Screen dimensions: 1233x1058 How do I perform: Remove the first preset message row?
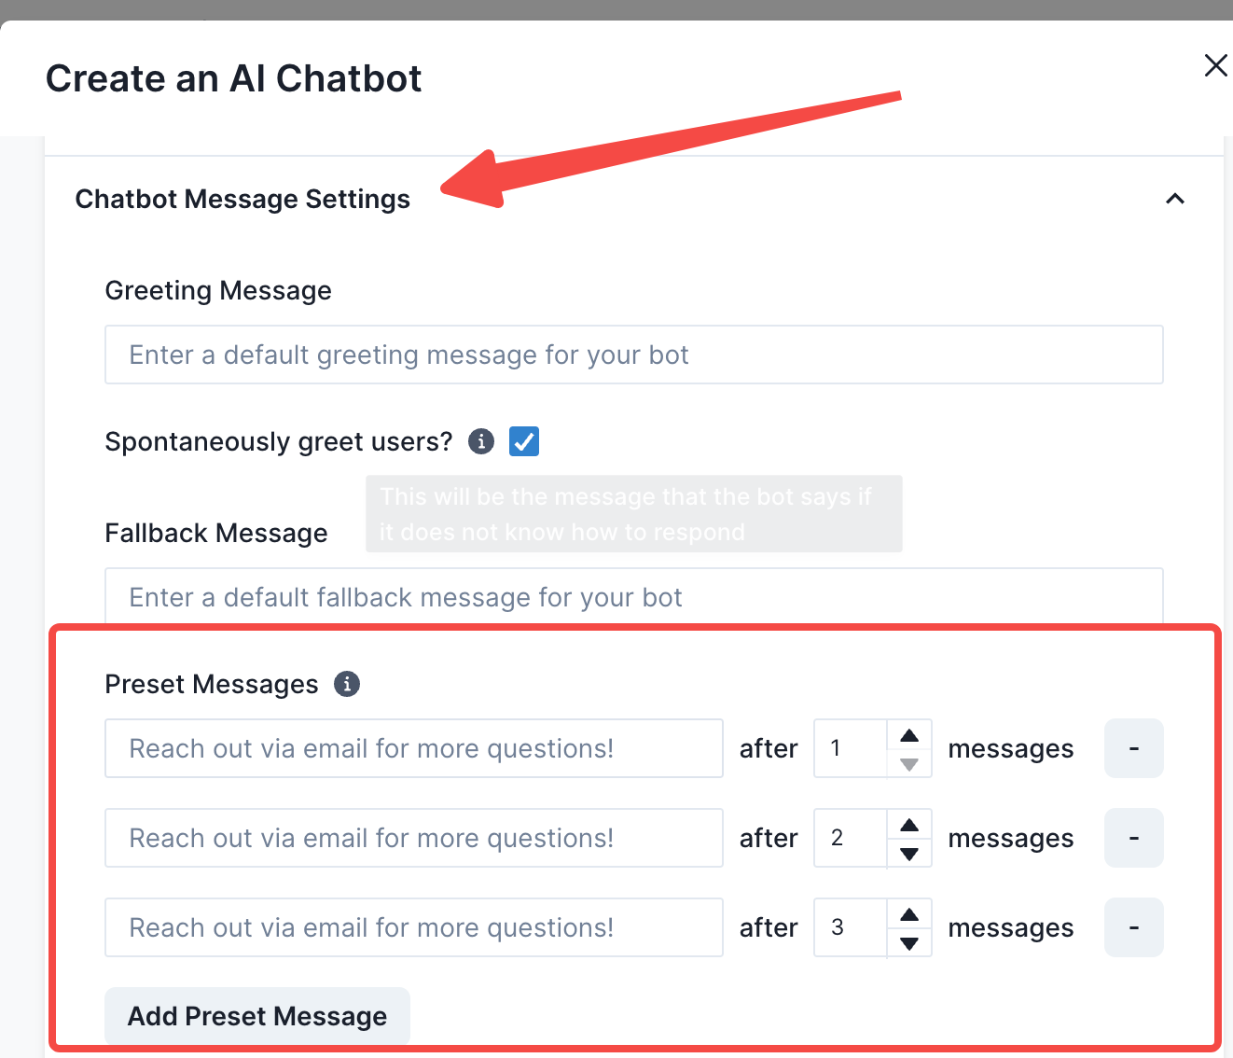click(x=1133, y=748)
